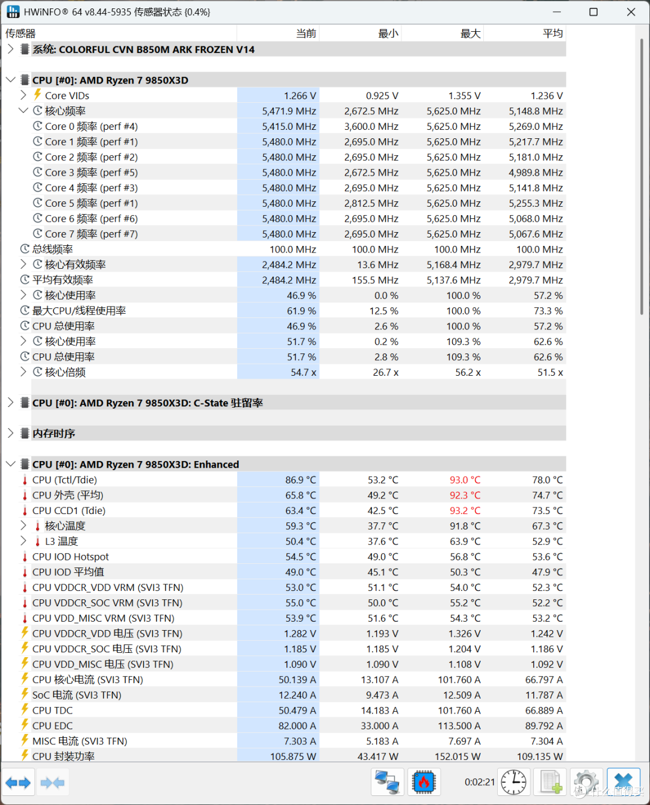Minimize the HWiNFO window
This screenshot has height=805, width=650.
click(556, 12)
